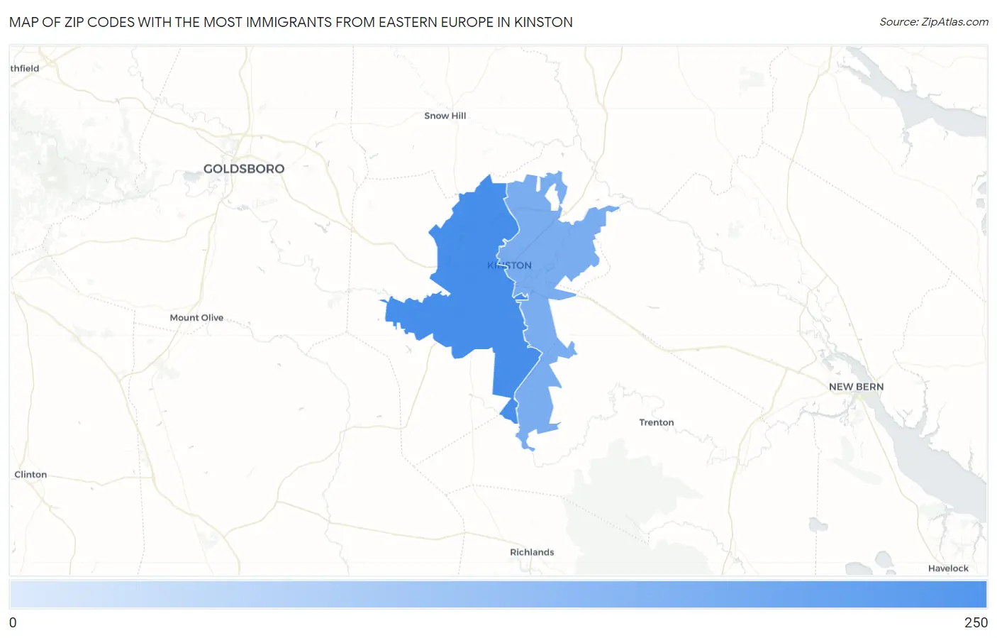
Task: Click the Clinton map label
Action: (30, 475)
